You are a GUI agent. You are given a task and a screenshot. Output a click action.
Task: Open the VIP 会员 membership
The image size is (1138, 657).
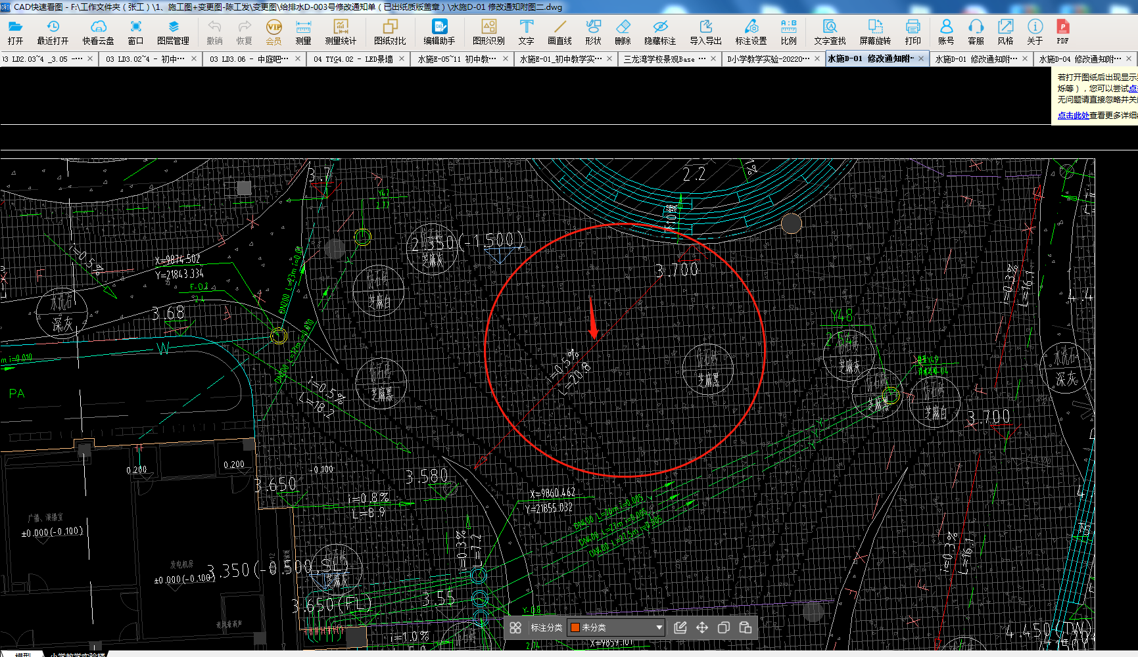[273, 32]
